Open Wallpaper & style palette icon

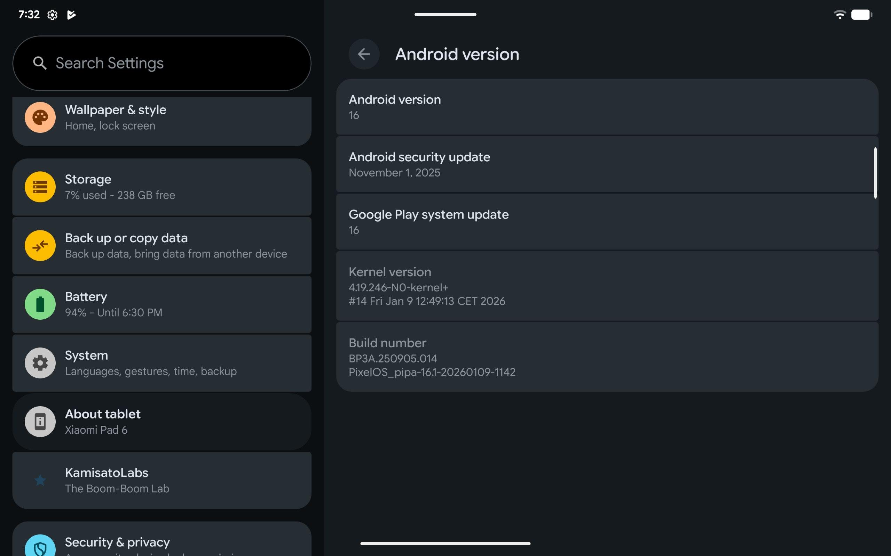(x=40, y=117)
